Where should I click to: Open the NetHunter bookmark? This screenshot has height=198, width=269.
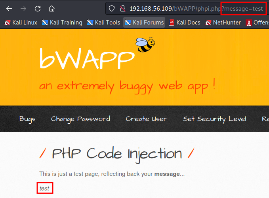223,23
